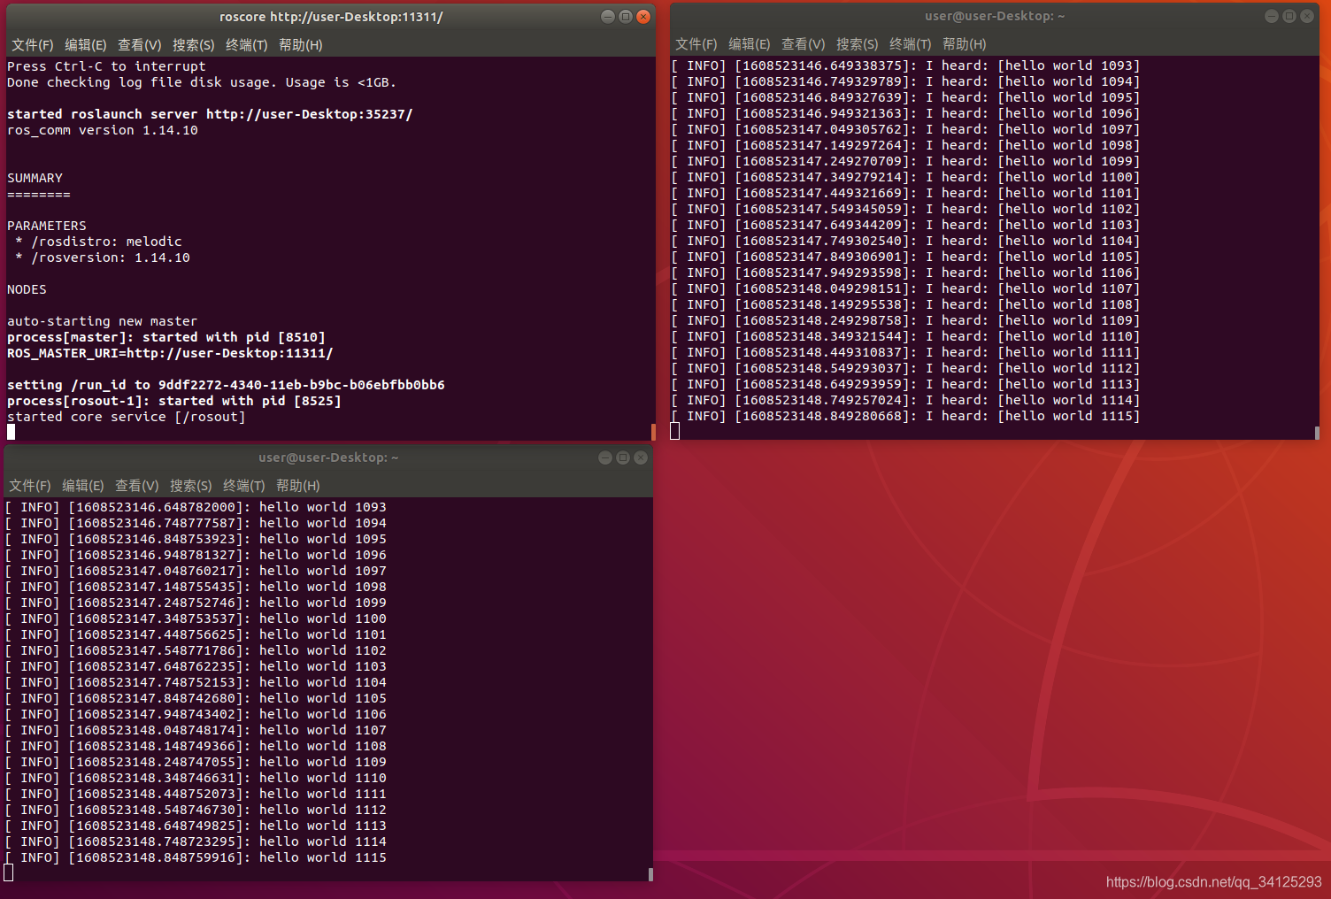This screenshot has height=899, width=1331.
Task: Click talker line 'hello world 1115'
Action: (x=323, y=857)
